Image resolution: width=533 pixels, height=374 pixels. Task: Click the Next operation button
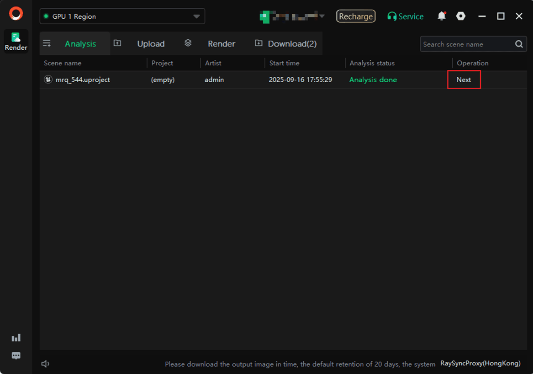point(464,79)
